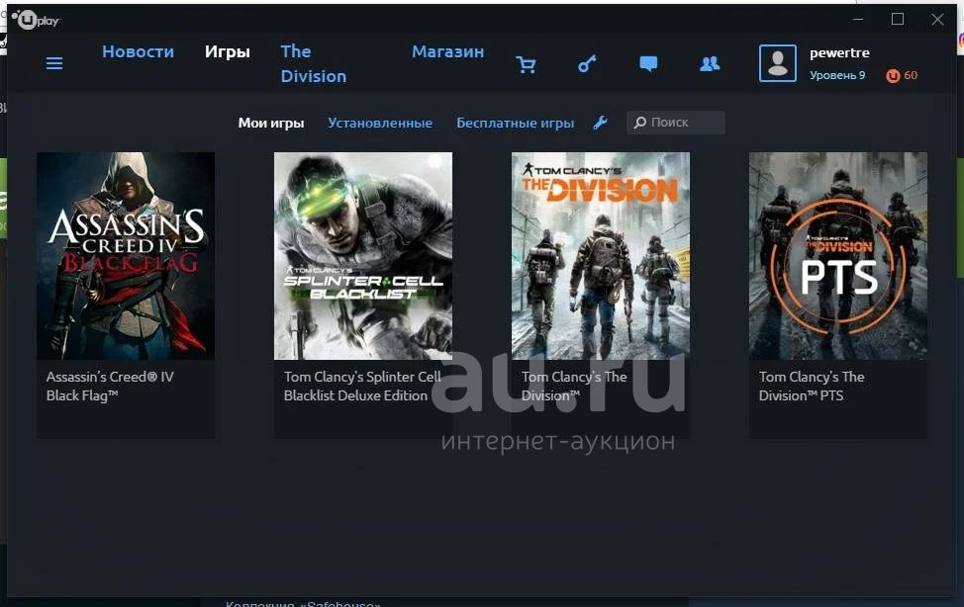Show the Мои игры list

[x=271, y=123]
